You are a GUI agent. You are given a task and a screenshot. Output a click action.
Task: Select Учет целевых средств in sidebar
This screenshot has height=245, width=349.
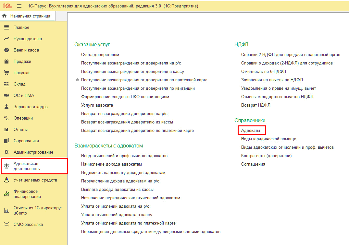35,180
